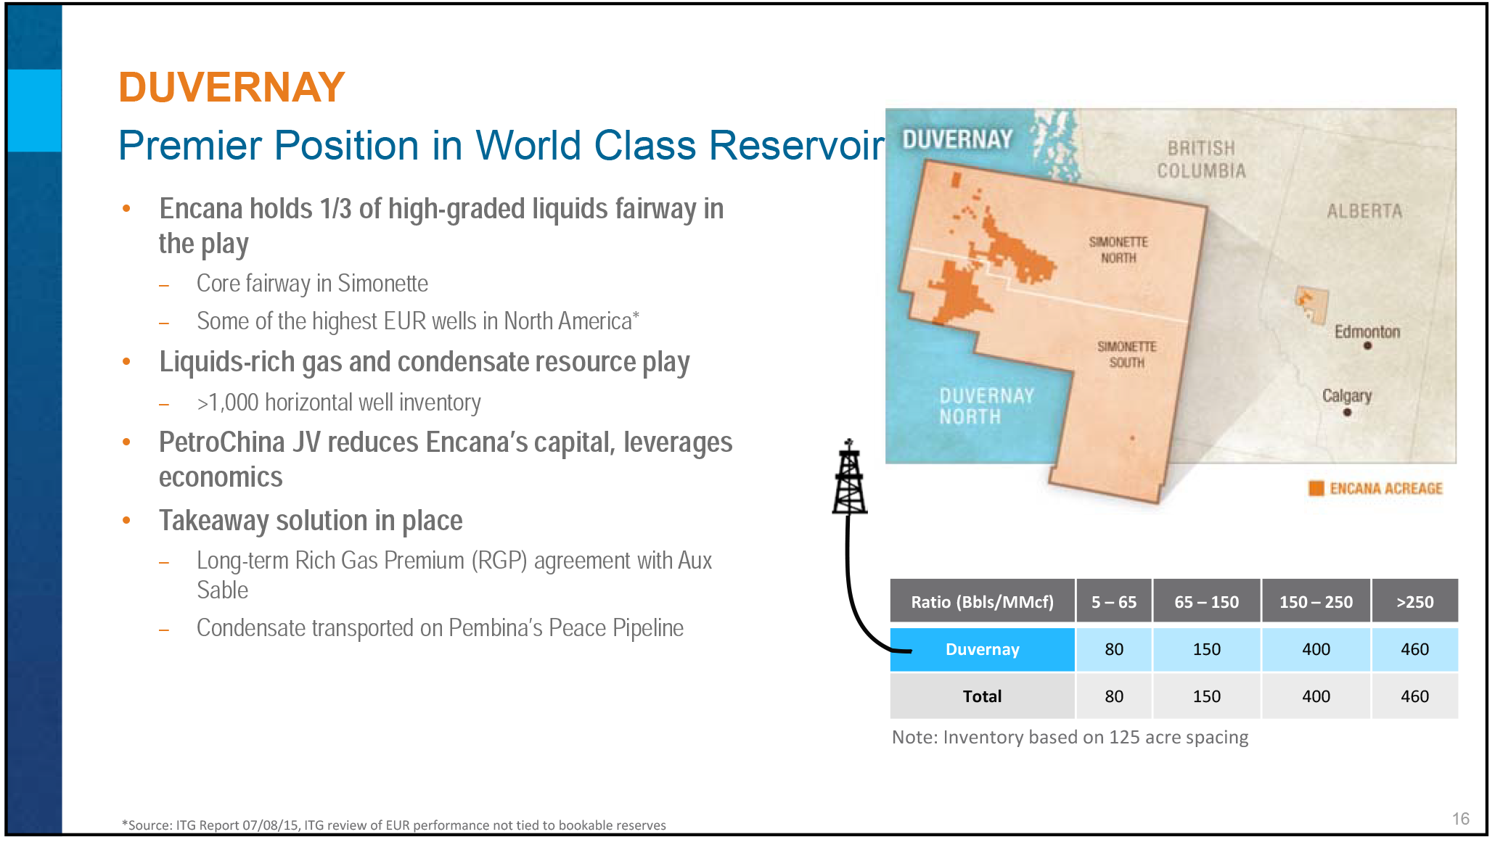
Task: Click Duvernay row value 150
Action: 1207,649
